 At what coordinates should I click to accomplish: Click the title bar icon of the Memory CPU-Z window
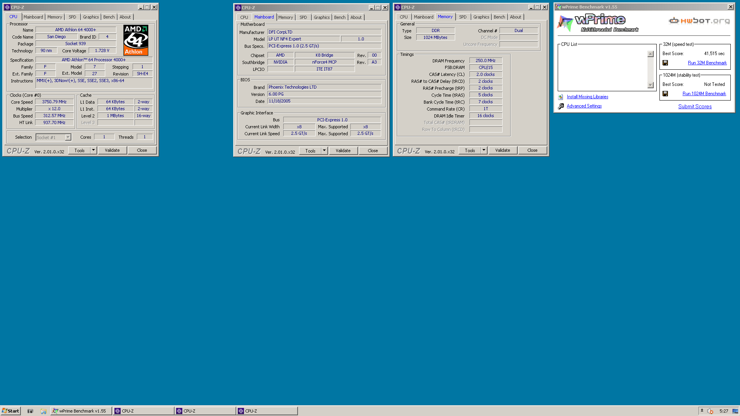pyautogui.click(x=398, y=7)
